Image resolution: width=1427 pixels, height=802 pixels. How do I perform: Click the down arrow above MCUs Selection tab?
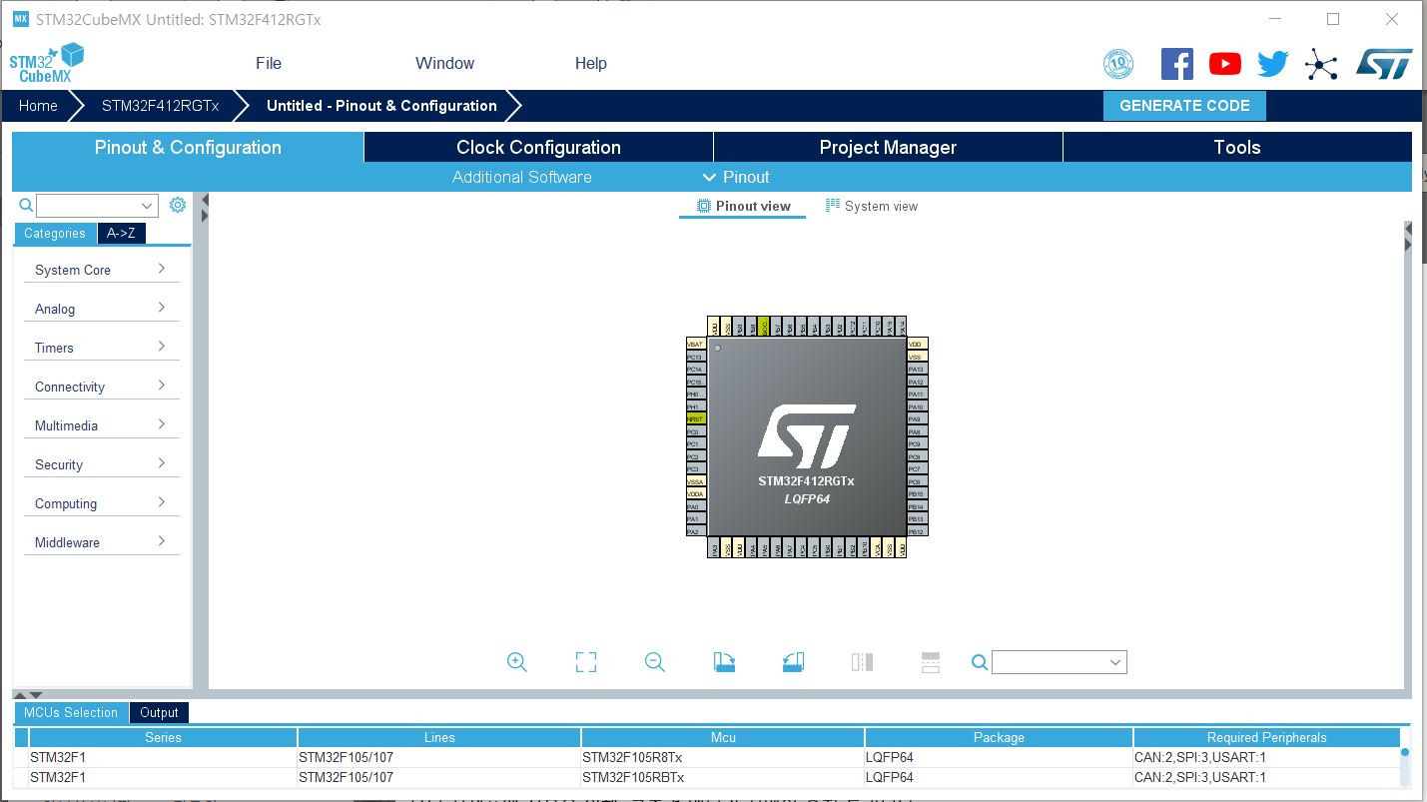click(x=36, y=694)
